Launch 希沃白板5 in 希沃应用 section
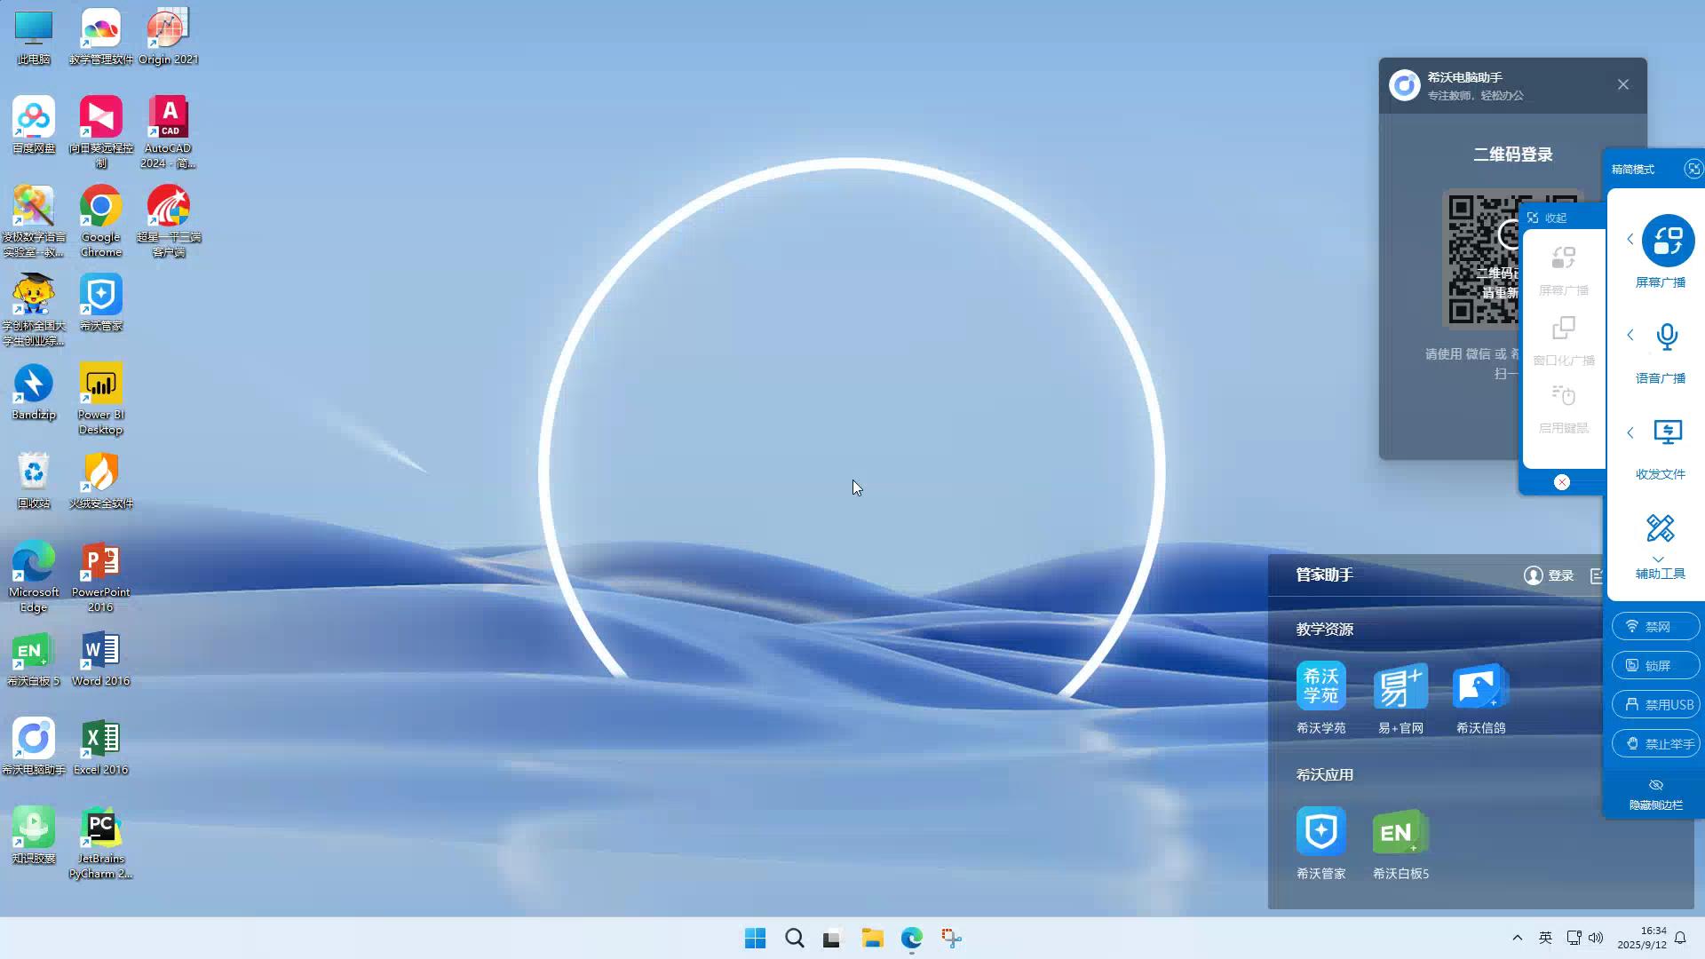The image size is (1705, 959). click(x=1400, y=833)
